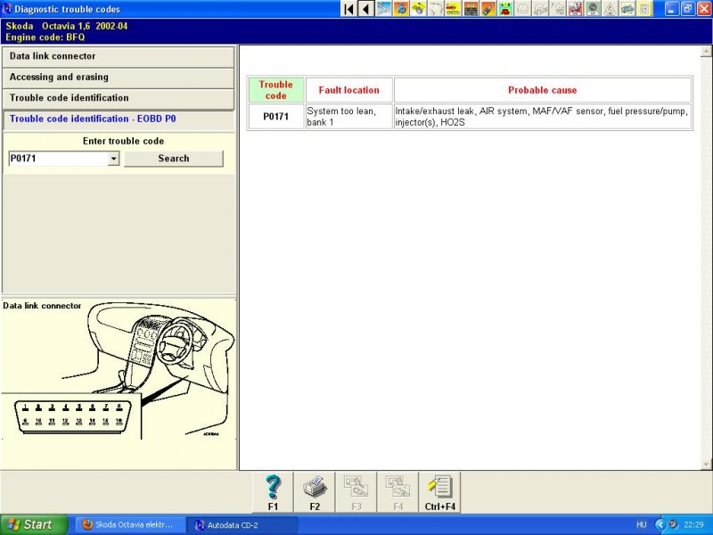
Task: Click the 'Fault location' column header
Action: (348, 90)
